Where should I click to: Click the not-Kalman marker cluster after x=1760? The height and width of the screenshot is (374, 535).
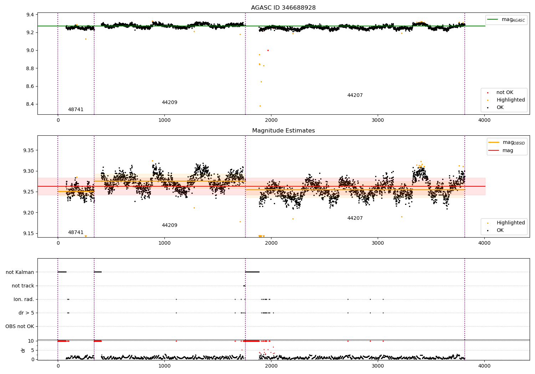coord(253,272)
